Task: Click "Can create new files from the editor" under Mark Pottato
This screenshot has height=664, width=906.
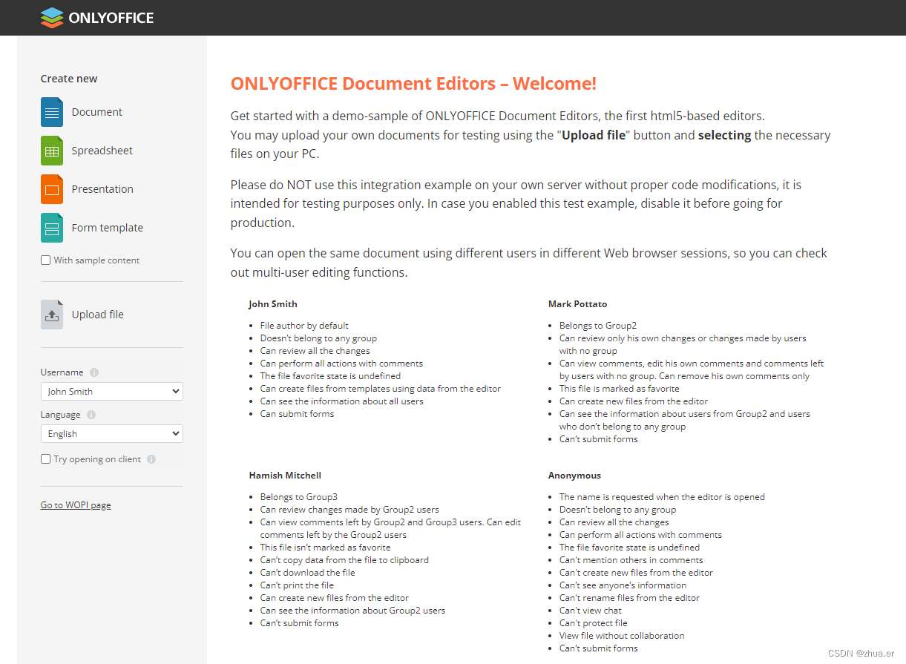Action: (x=634, y=401)
